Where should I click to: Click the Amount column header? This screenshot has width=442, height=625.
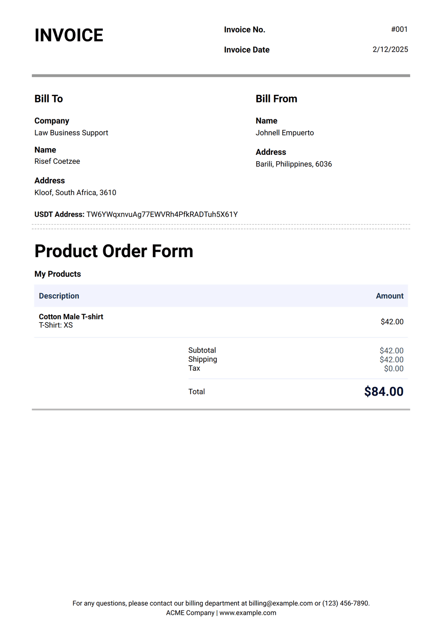click(x=390, y=296)
